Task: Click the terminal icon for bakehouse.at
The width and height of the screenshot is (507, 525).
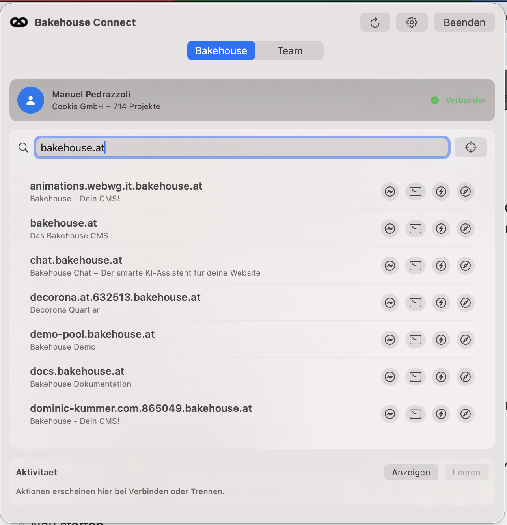Action: 416,229
